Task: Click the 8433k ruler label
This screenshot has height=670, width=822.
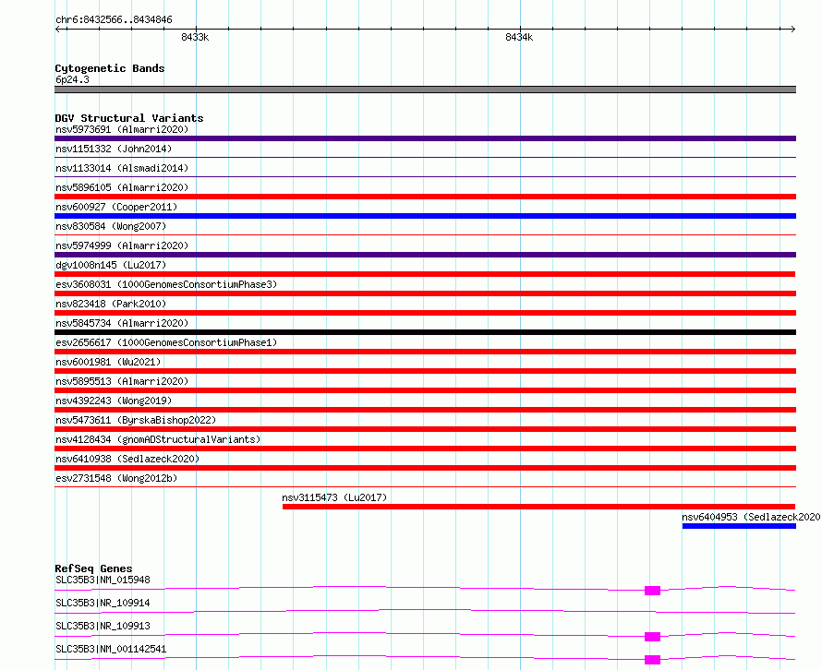Action: pyautogui.click(x=195, y=37)
